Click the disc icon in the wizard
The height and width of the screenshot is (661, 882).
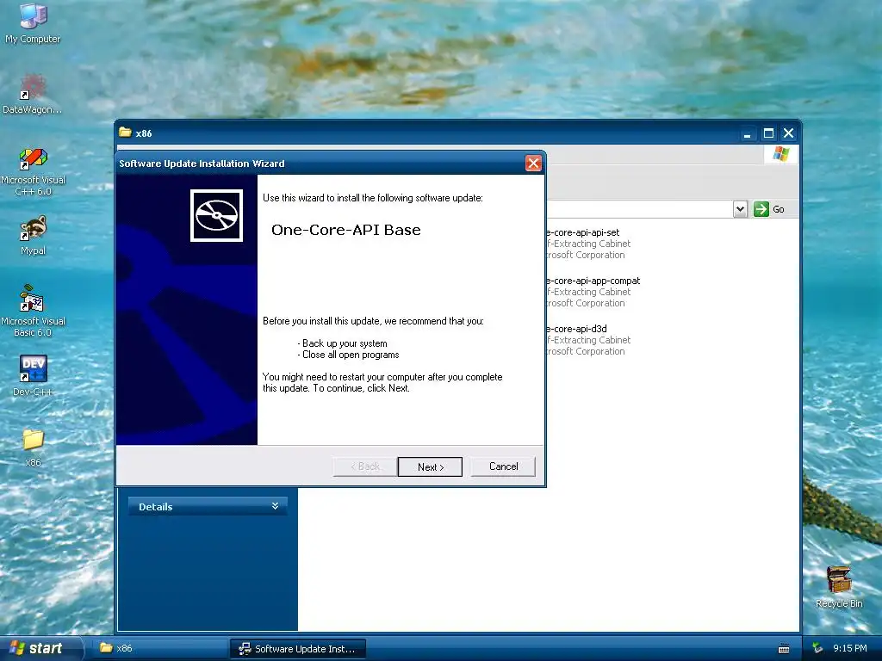(216, 215)
